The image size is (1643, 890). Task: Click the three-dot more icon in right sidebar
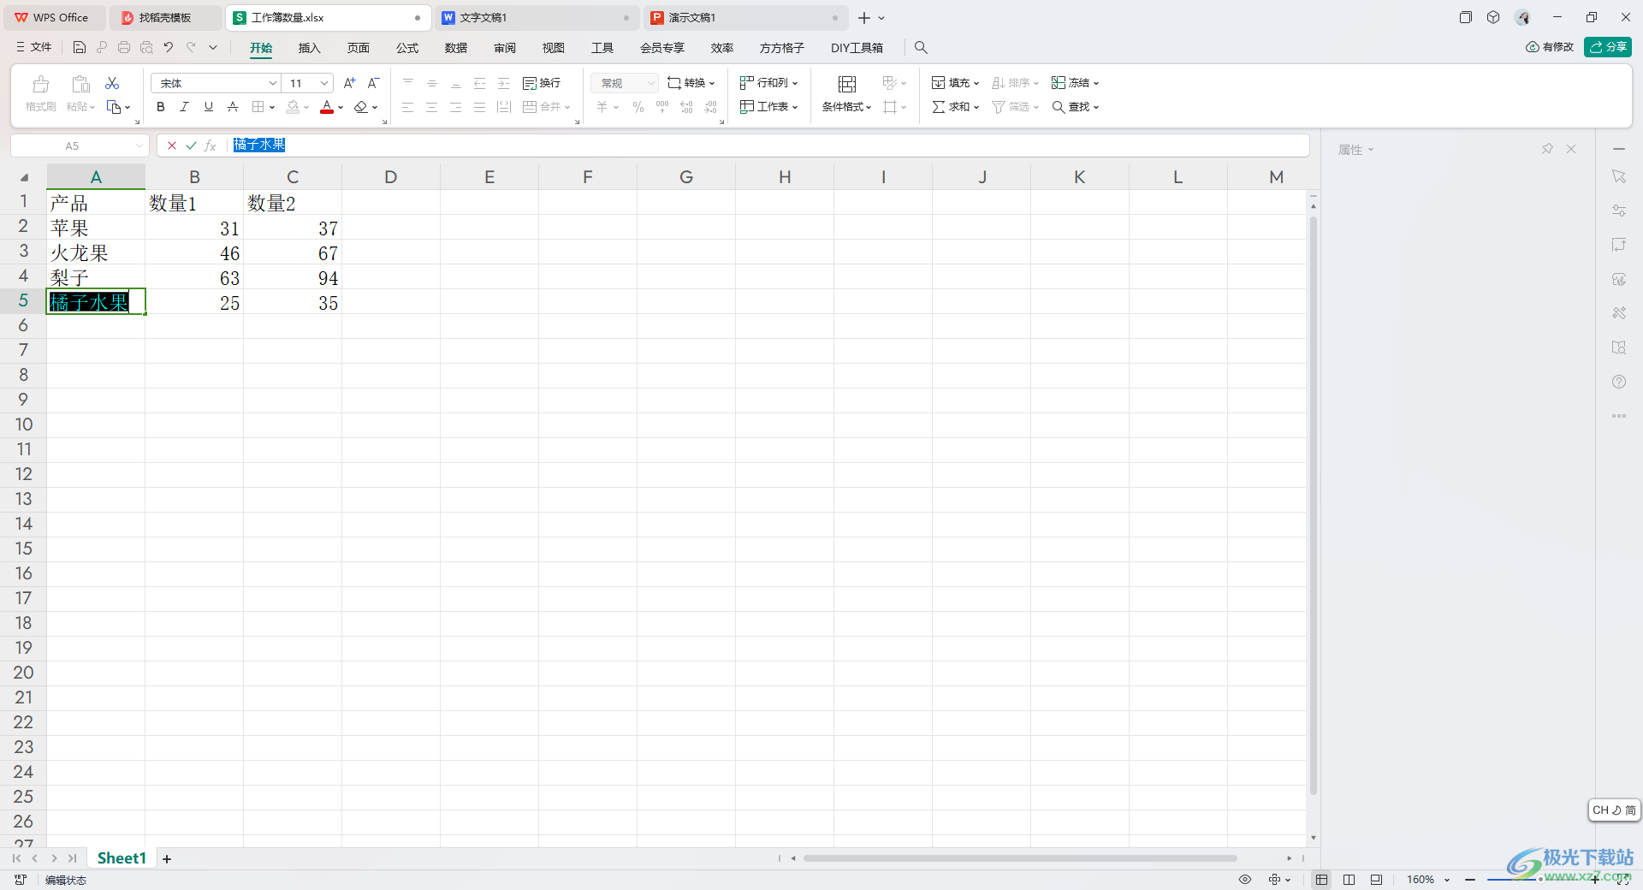tap(1619, 416)
